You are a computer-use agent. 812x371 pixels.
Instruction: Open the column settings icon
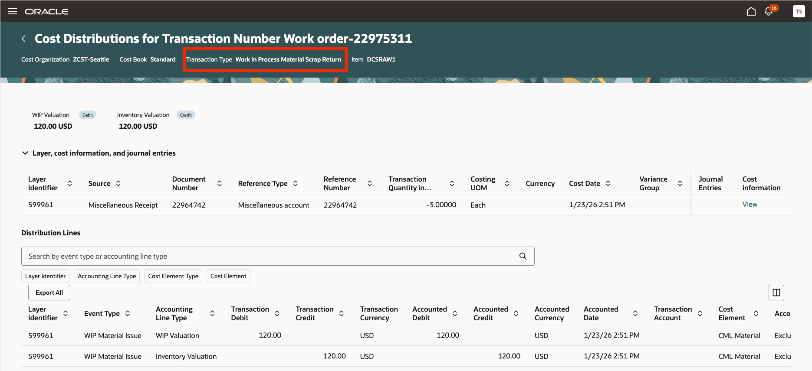tap(776, 293)
